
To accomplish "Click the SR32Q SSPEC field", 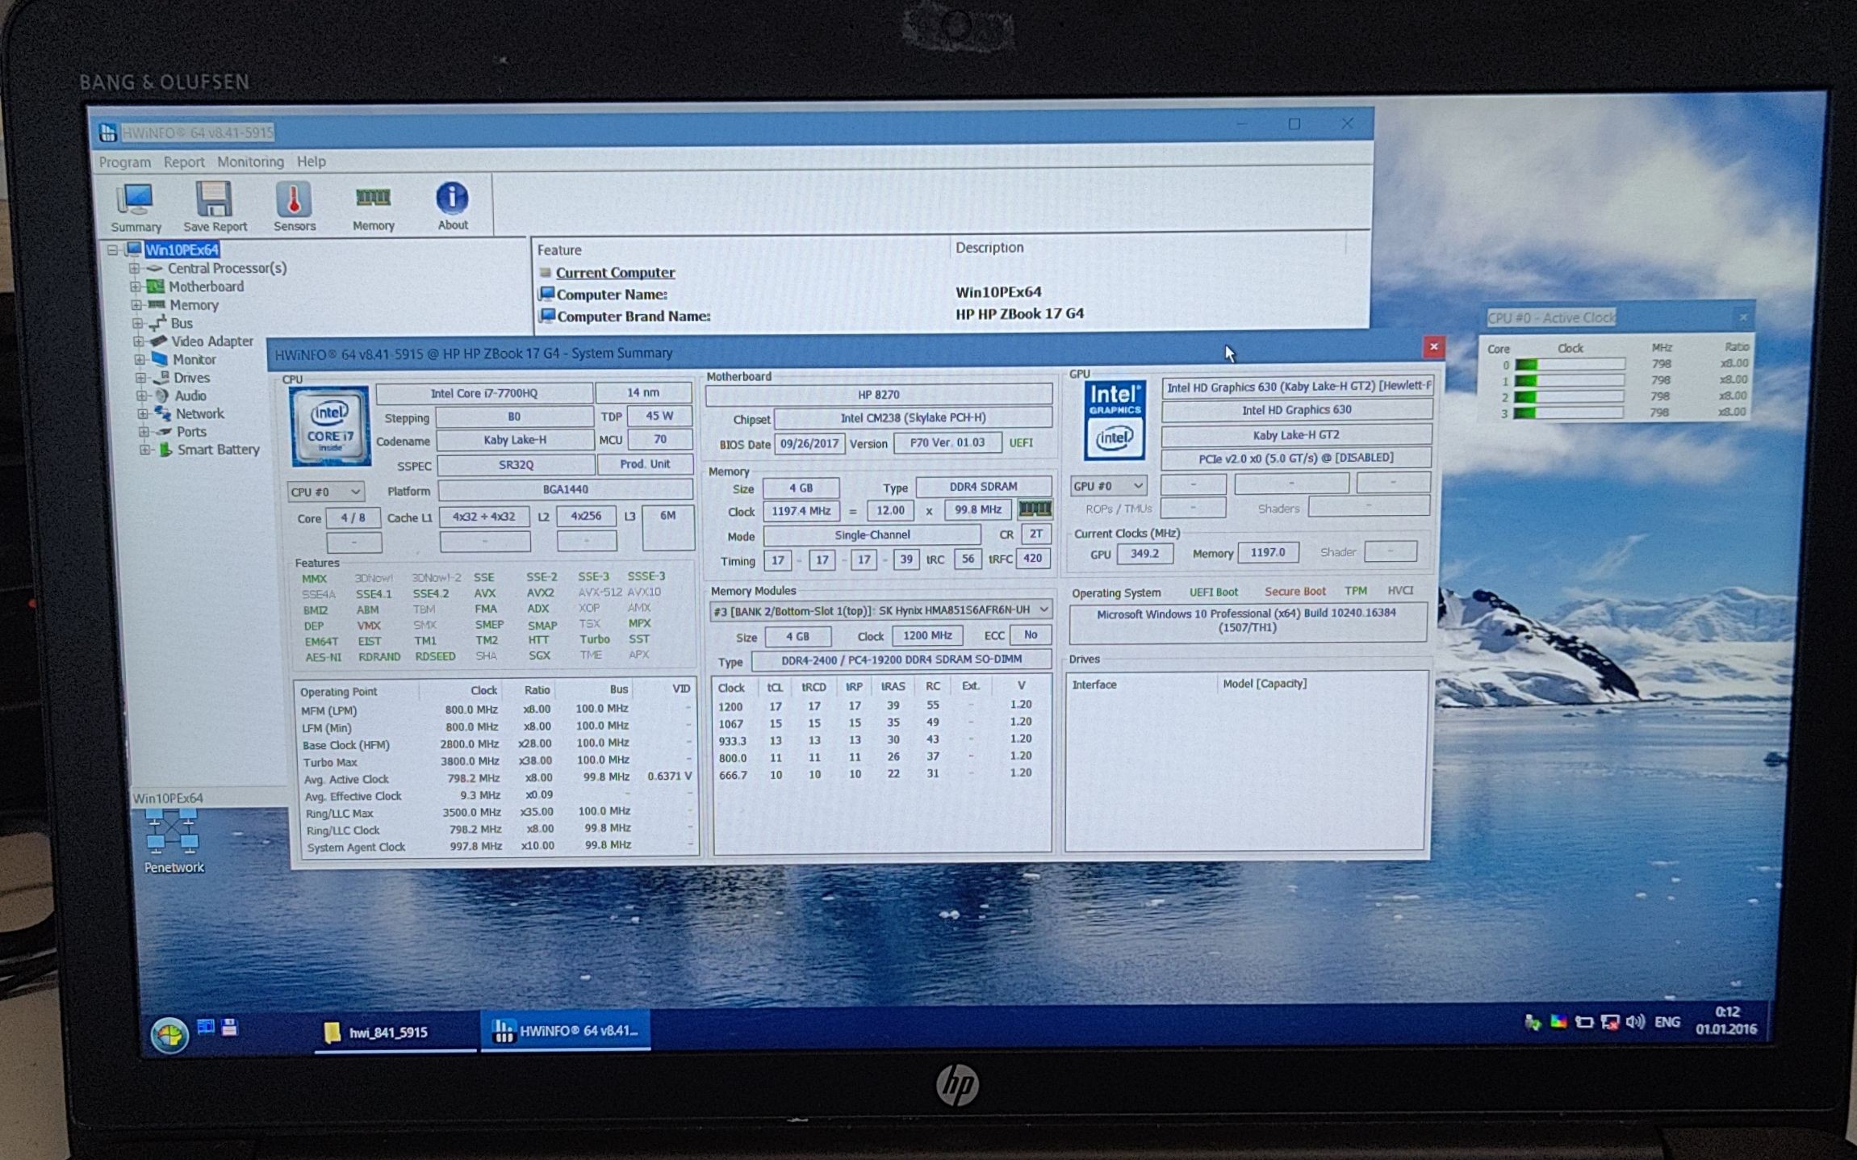I will click(x=516, y=466).
